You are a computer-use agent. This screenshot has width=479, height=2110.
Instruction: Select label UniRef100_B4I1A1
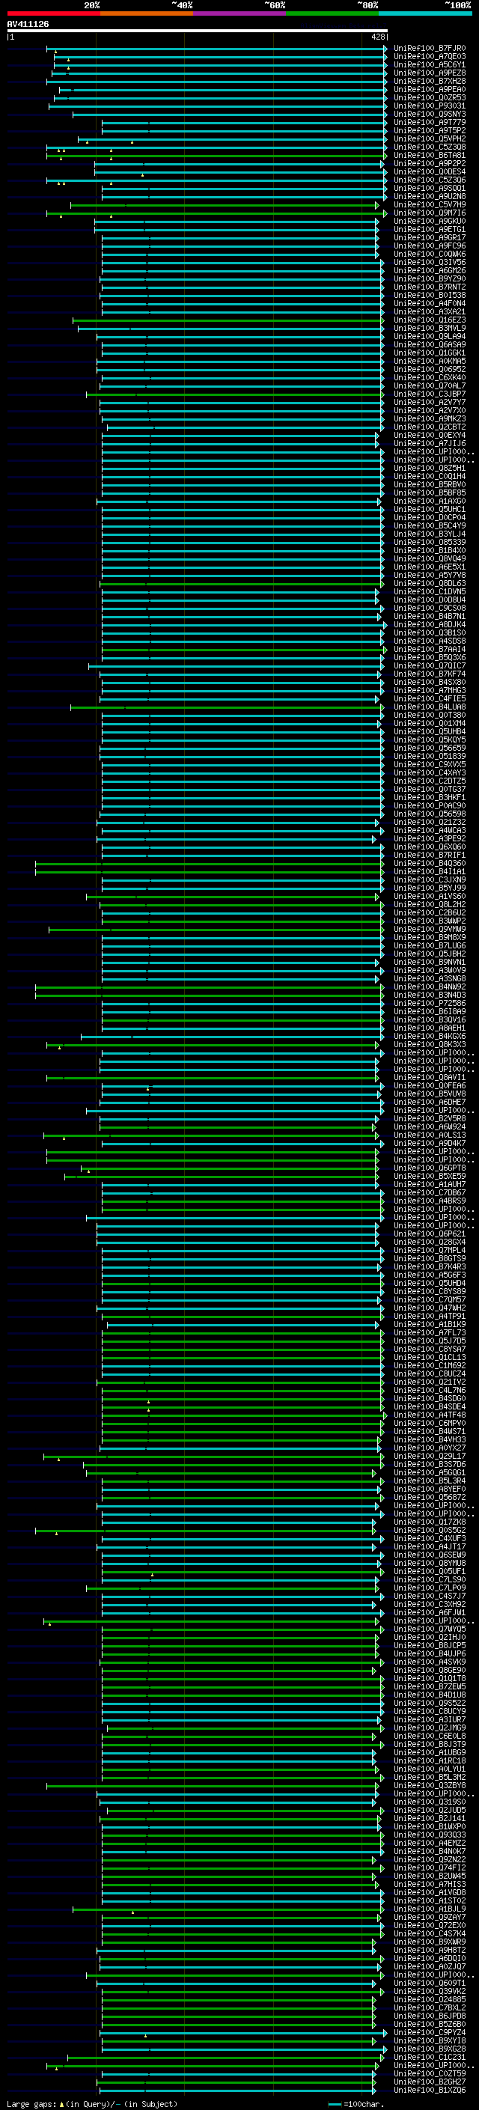tap(429, 871)
